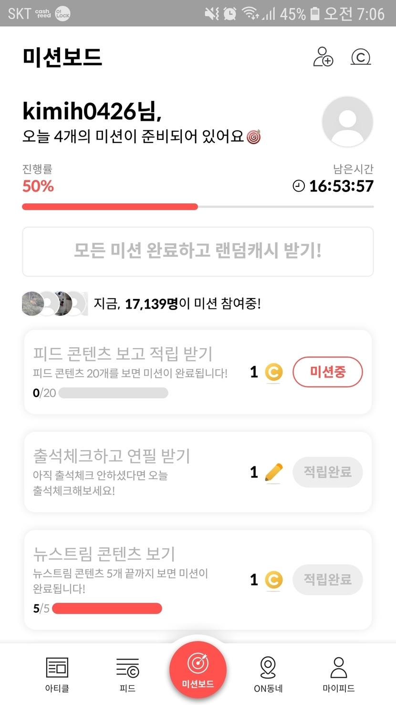Switch to the 피드 tab
The height and width of the screenshot is (705, 396).
click(127, 673)
